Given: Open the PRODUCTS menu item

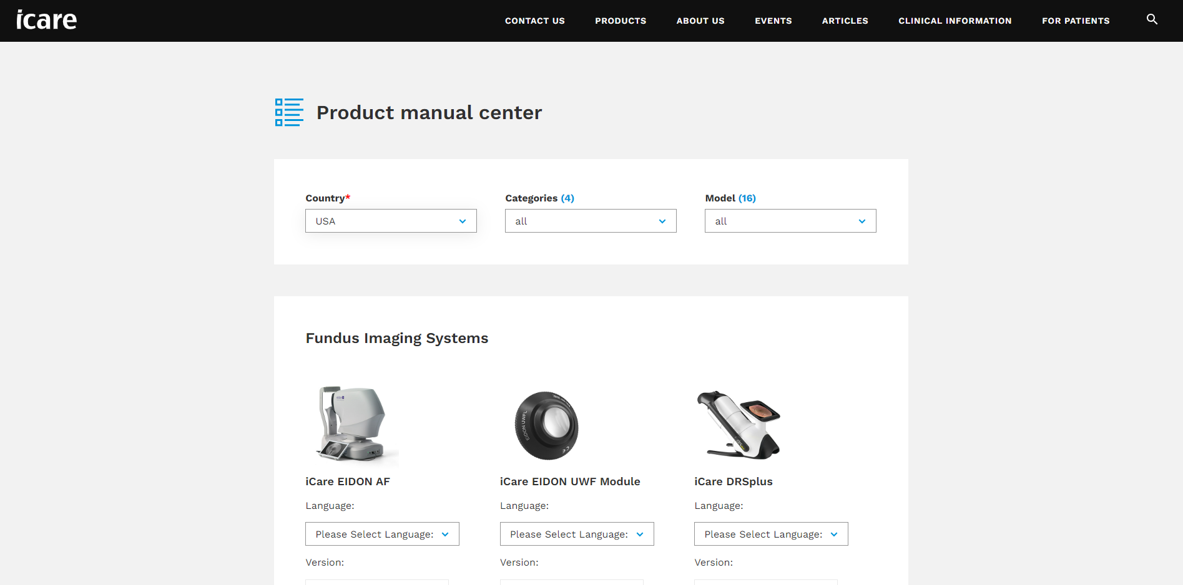Looking at the screenshot, I should point(621,21).
